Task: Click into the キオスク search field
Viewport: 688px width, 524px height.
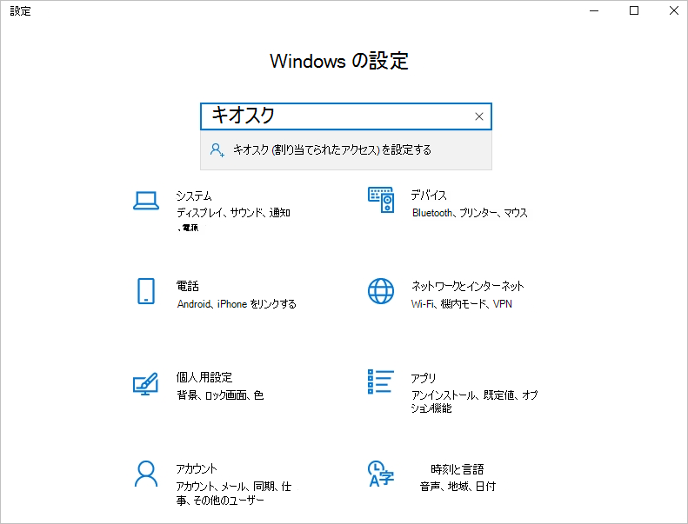Action: pos(346,116)
